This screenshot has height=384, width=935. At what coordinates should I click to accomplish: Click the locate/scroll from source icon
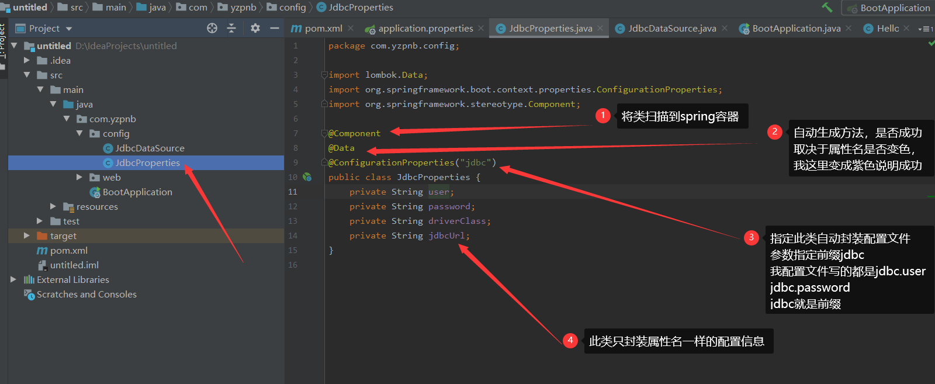pos(212,28)
